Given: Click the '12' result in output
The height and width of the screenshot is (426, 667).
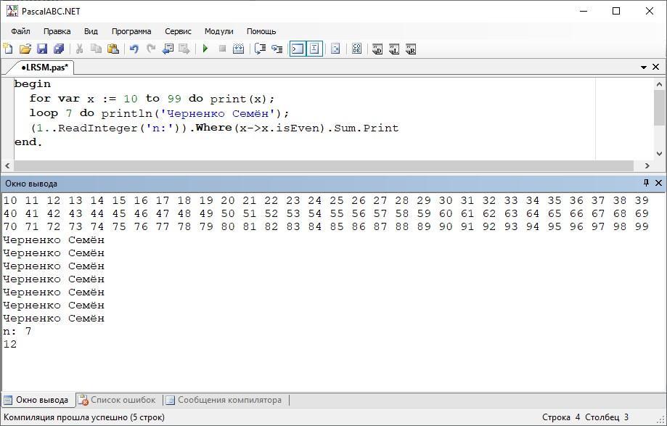Looking at the screenshot, I should (x=10, y=345).
